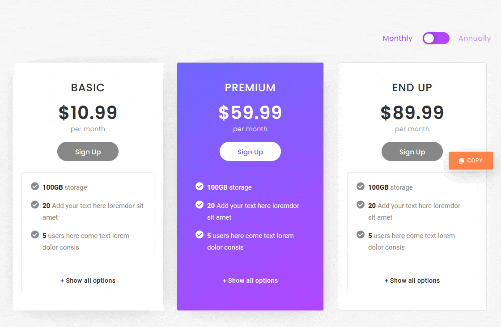Click the checkmark next to End Up 5 users
Viewport: 501px width, 327px height.
point(361,235)
